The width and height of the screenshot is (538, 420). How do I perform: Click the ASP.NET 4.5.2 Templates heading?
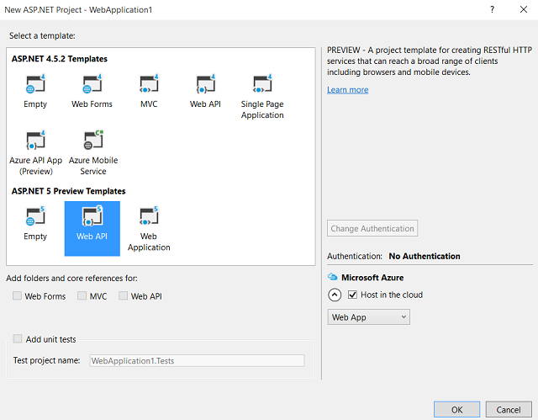point(60,59)
